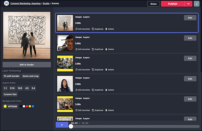
Task: Select the woman portrait scene thumbnail
Action: 65,84
